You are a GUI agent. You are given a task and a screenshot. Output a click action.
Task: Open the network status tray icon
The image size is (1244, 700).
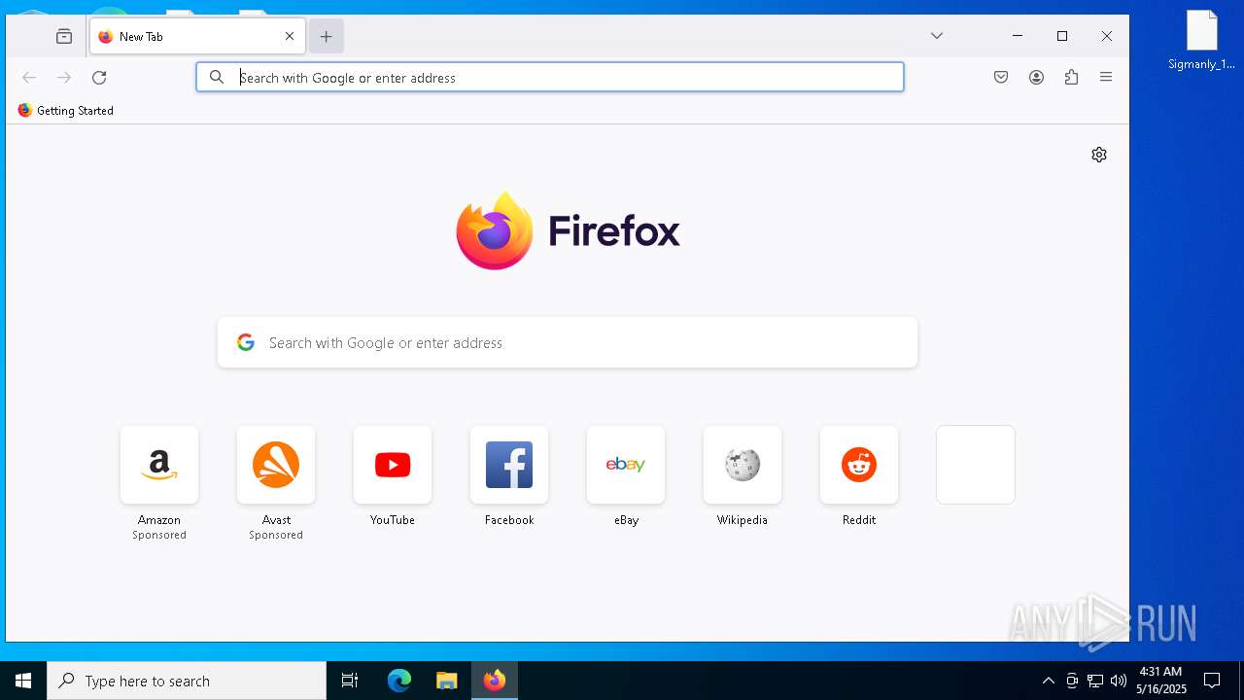click(x=1095, y=681)
